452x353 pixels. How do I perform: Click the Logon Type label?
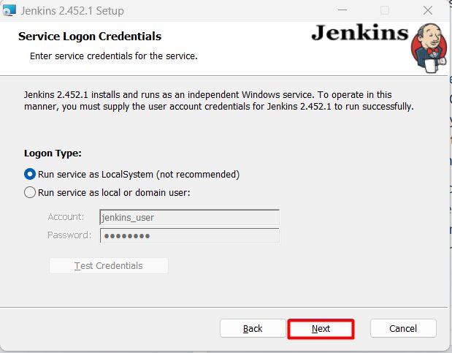pos(53,153)
